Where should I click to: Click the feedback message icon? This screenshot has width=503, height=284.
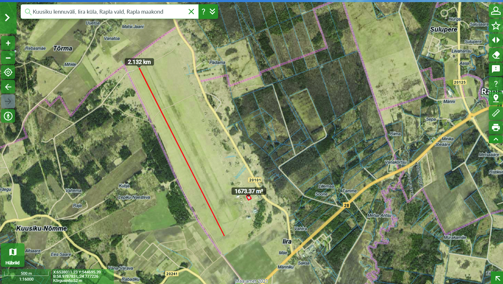click(496, 69)
